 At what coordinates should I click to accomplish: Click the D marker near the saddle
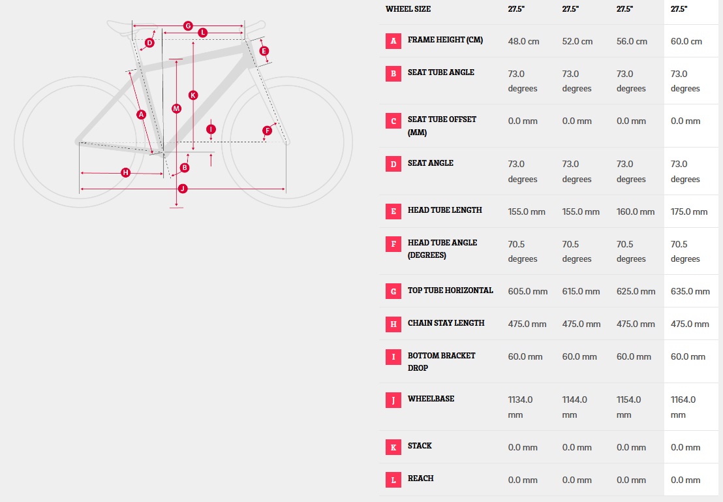click(x=149, y=43)
